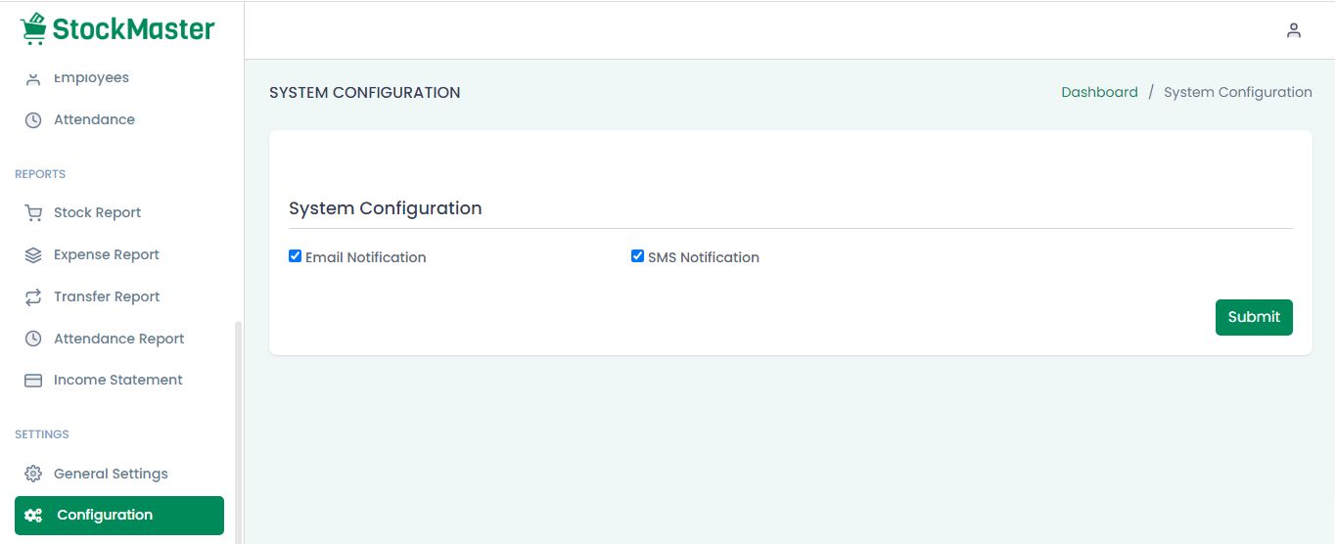
Task: Click the Email Notification label
Action: pos(365,257)
